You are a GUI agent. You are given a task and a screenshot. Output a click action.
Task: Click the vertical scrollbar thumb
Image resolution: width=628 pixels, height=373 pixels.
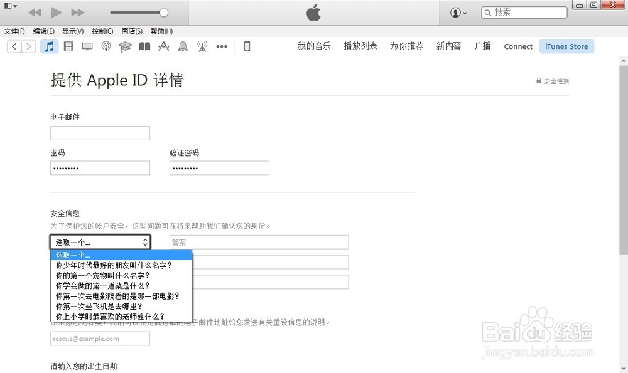pos(624,160)
